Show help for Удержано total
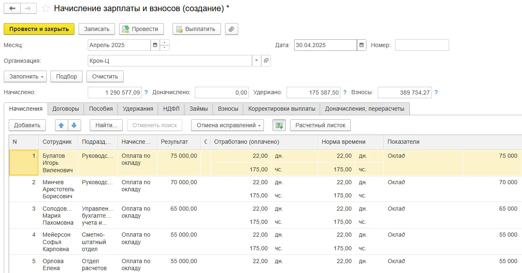Screen dimensions: 522x273 (345, 93)
